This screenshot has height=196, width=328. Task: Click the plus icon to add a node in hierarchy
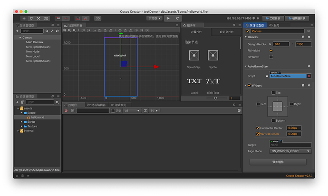click(x=17, y=31)
